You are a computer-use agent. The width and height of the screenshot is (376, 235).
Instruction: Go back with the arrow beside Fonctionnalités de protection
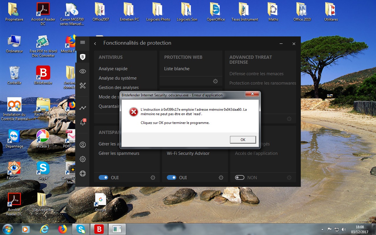95,43
